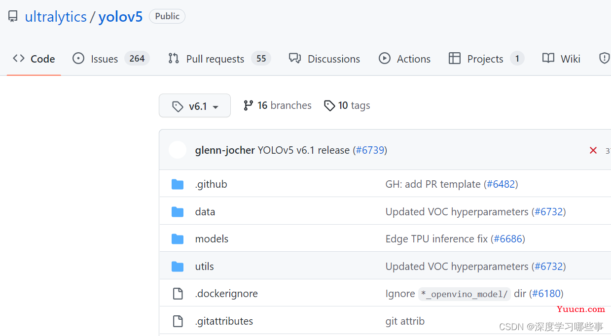The width and height of the screenshot is (611, 336).
Task: Open the Wiki tab
Action: (x=561, y=59)
